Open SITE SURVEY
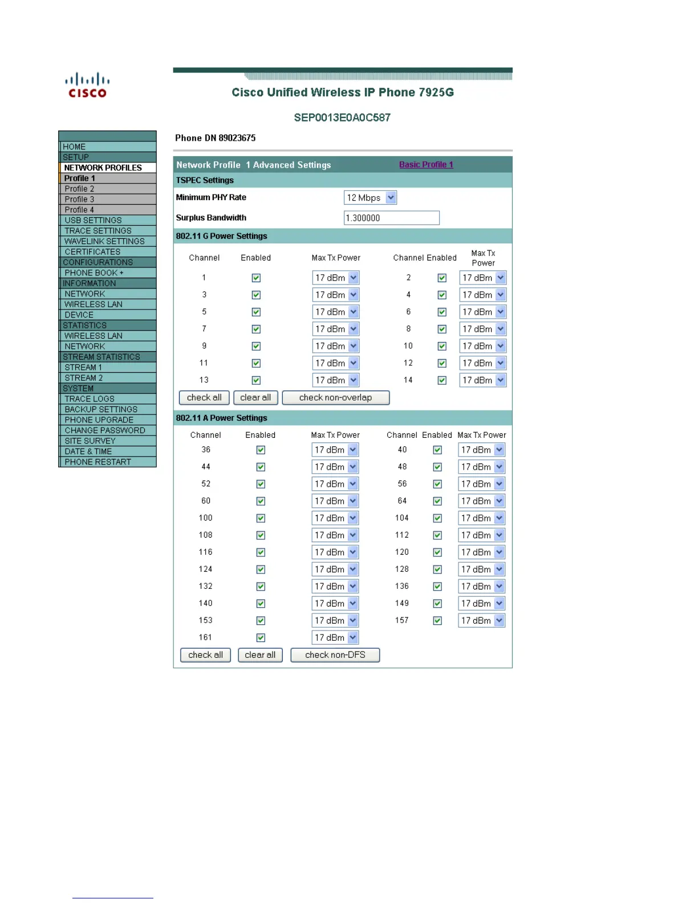The width and height of the screenshot is (698, 903). [108, 441]
